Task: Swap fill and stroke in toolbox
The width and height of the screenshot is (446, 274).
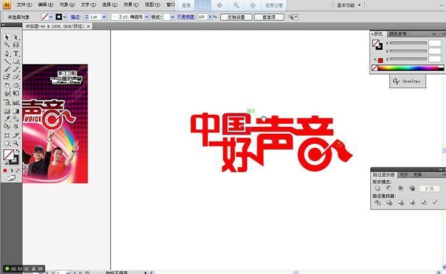Action: pyautogui.click(x=18, y=151)
